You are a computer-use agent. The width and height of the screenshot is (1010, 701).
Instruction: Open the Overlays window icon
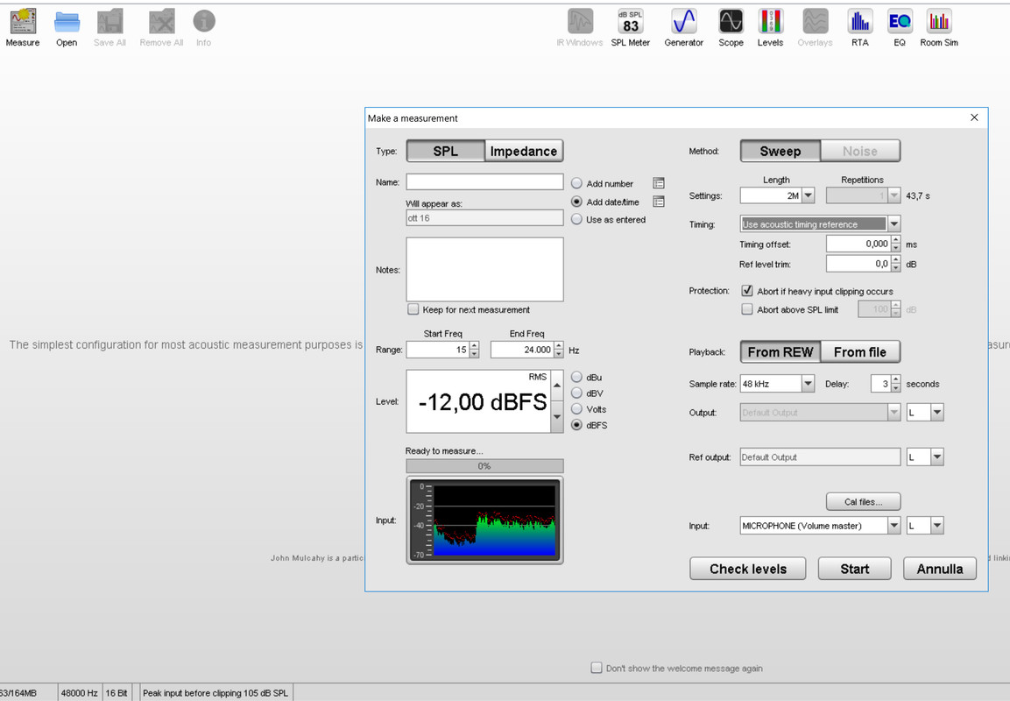(x=815, y=28)
